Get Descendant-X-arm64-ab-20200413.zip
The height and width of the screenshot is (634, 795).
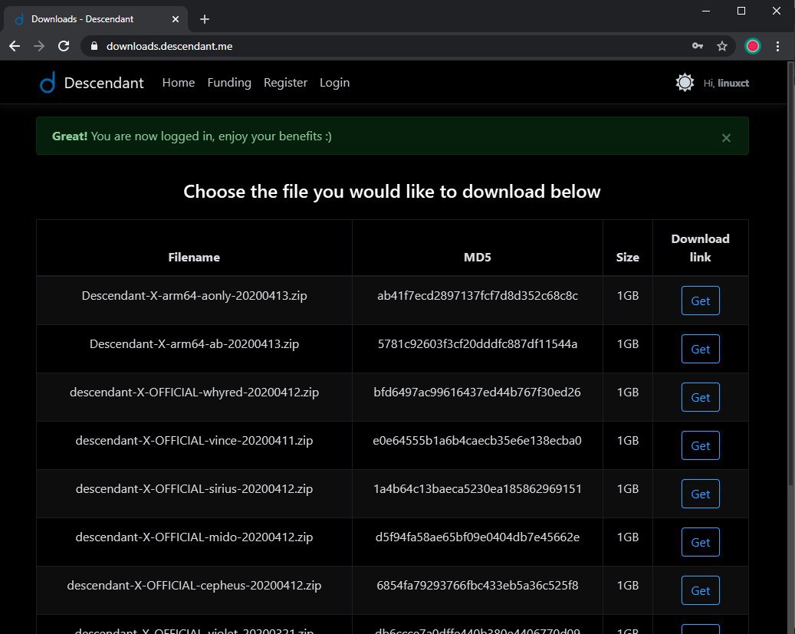700,349
